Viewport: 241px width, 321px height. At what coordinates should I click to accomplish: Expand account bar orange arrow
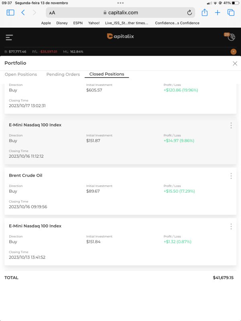pos(233,52)
